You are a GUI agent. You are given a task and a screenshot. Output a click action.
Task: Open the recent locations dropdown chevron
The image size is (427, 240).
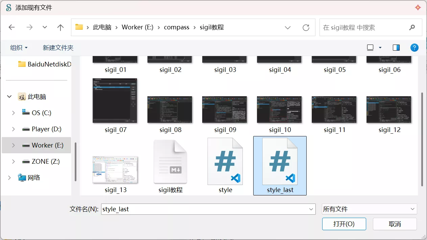pyautogui.click(x=45, y=28)
